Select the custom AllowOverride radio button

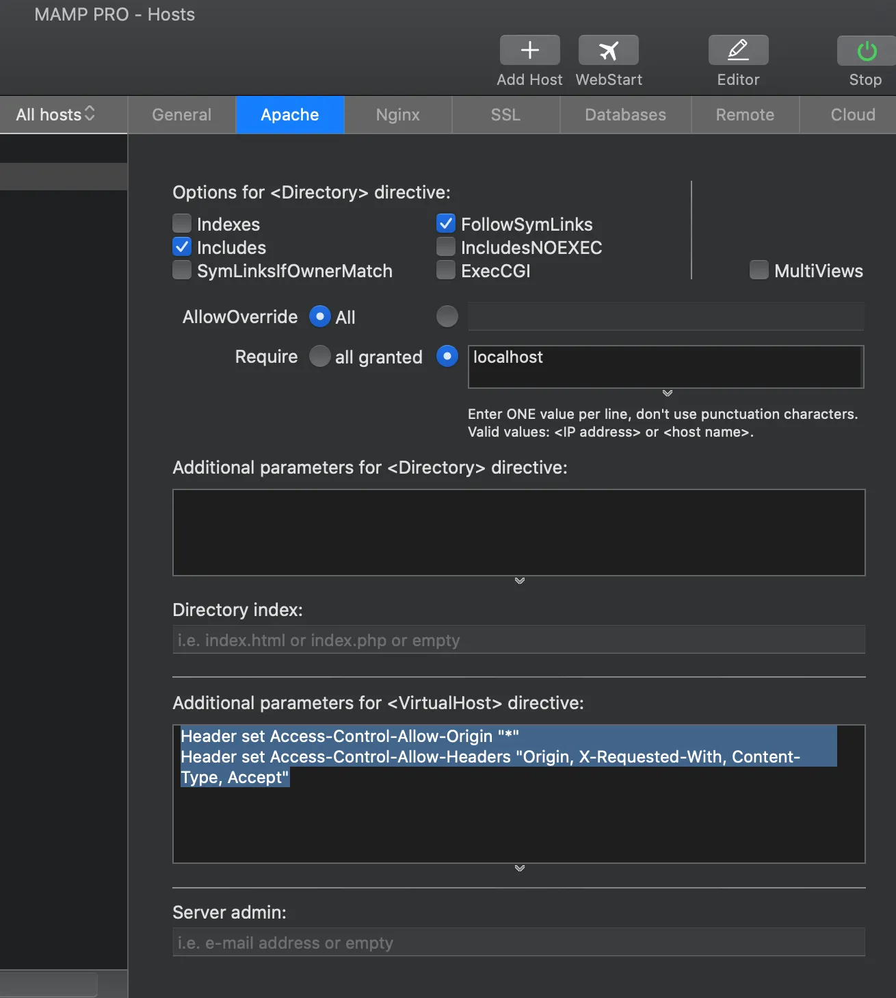(447, 316)
